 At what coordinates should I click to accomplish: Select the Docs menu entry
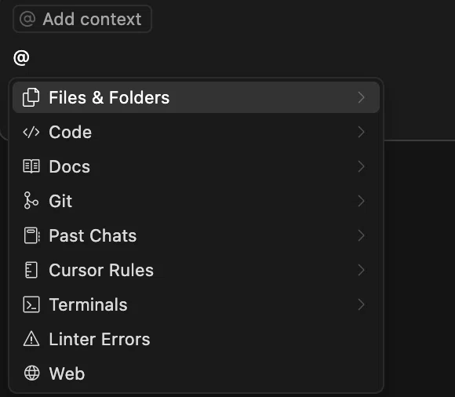[196, 166]
